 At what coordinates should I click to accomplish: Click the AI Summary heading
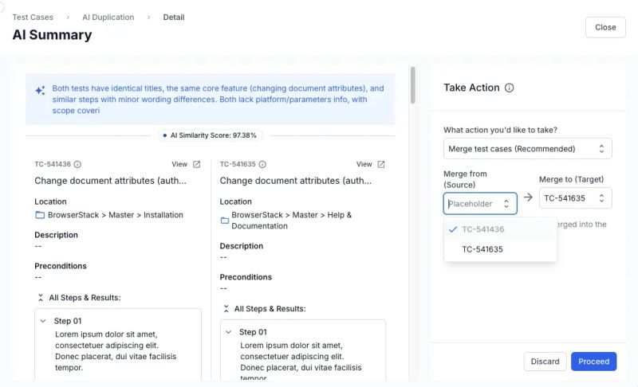tap(52, 35)
